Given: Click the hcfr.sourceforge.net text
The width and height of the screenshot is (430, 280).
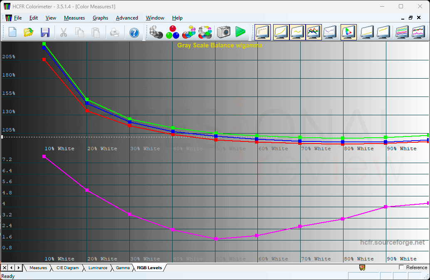Looking at the screenshot, I should (392, 243).
